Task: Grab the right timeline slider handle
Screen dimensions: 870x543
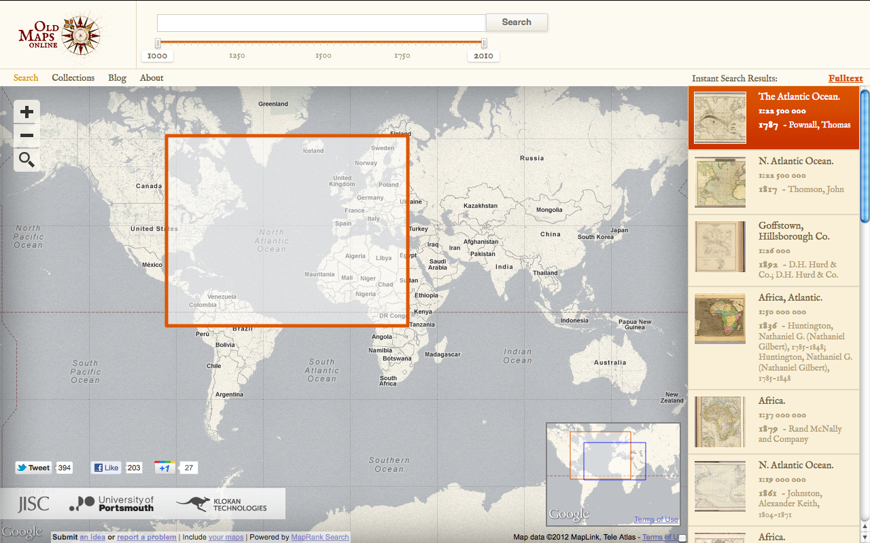Action: tap(484, 43)
